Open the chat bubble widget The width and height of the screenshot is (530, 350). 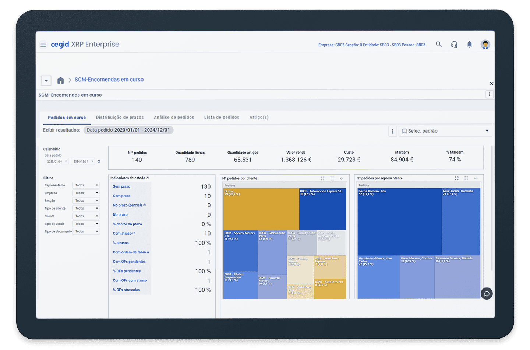(x=487, y=294)
